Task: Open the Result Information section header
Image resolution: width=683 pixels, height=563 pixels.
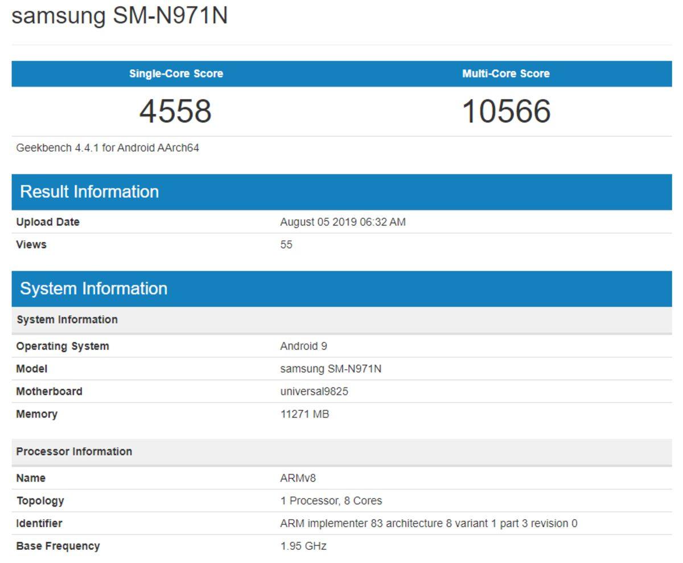Action: point(89,191)
